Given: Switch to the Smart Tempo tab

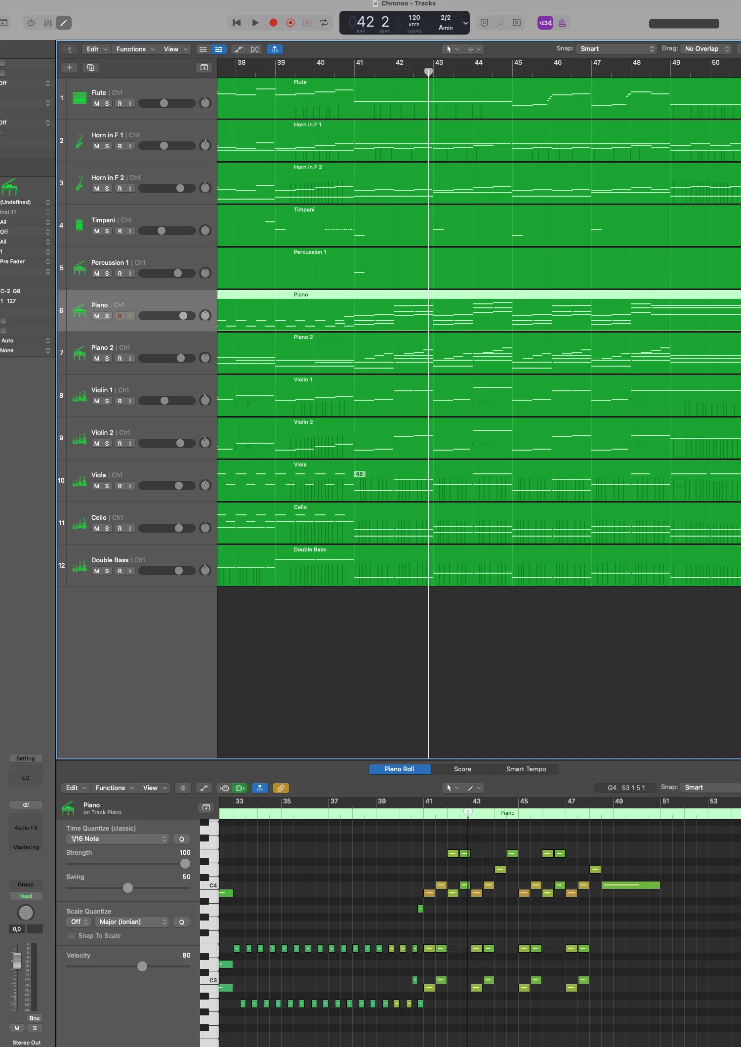Looking at the screenshot, I should 526,769.
